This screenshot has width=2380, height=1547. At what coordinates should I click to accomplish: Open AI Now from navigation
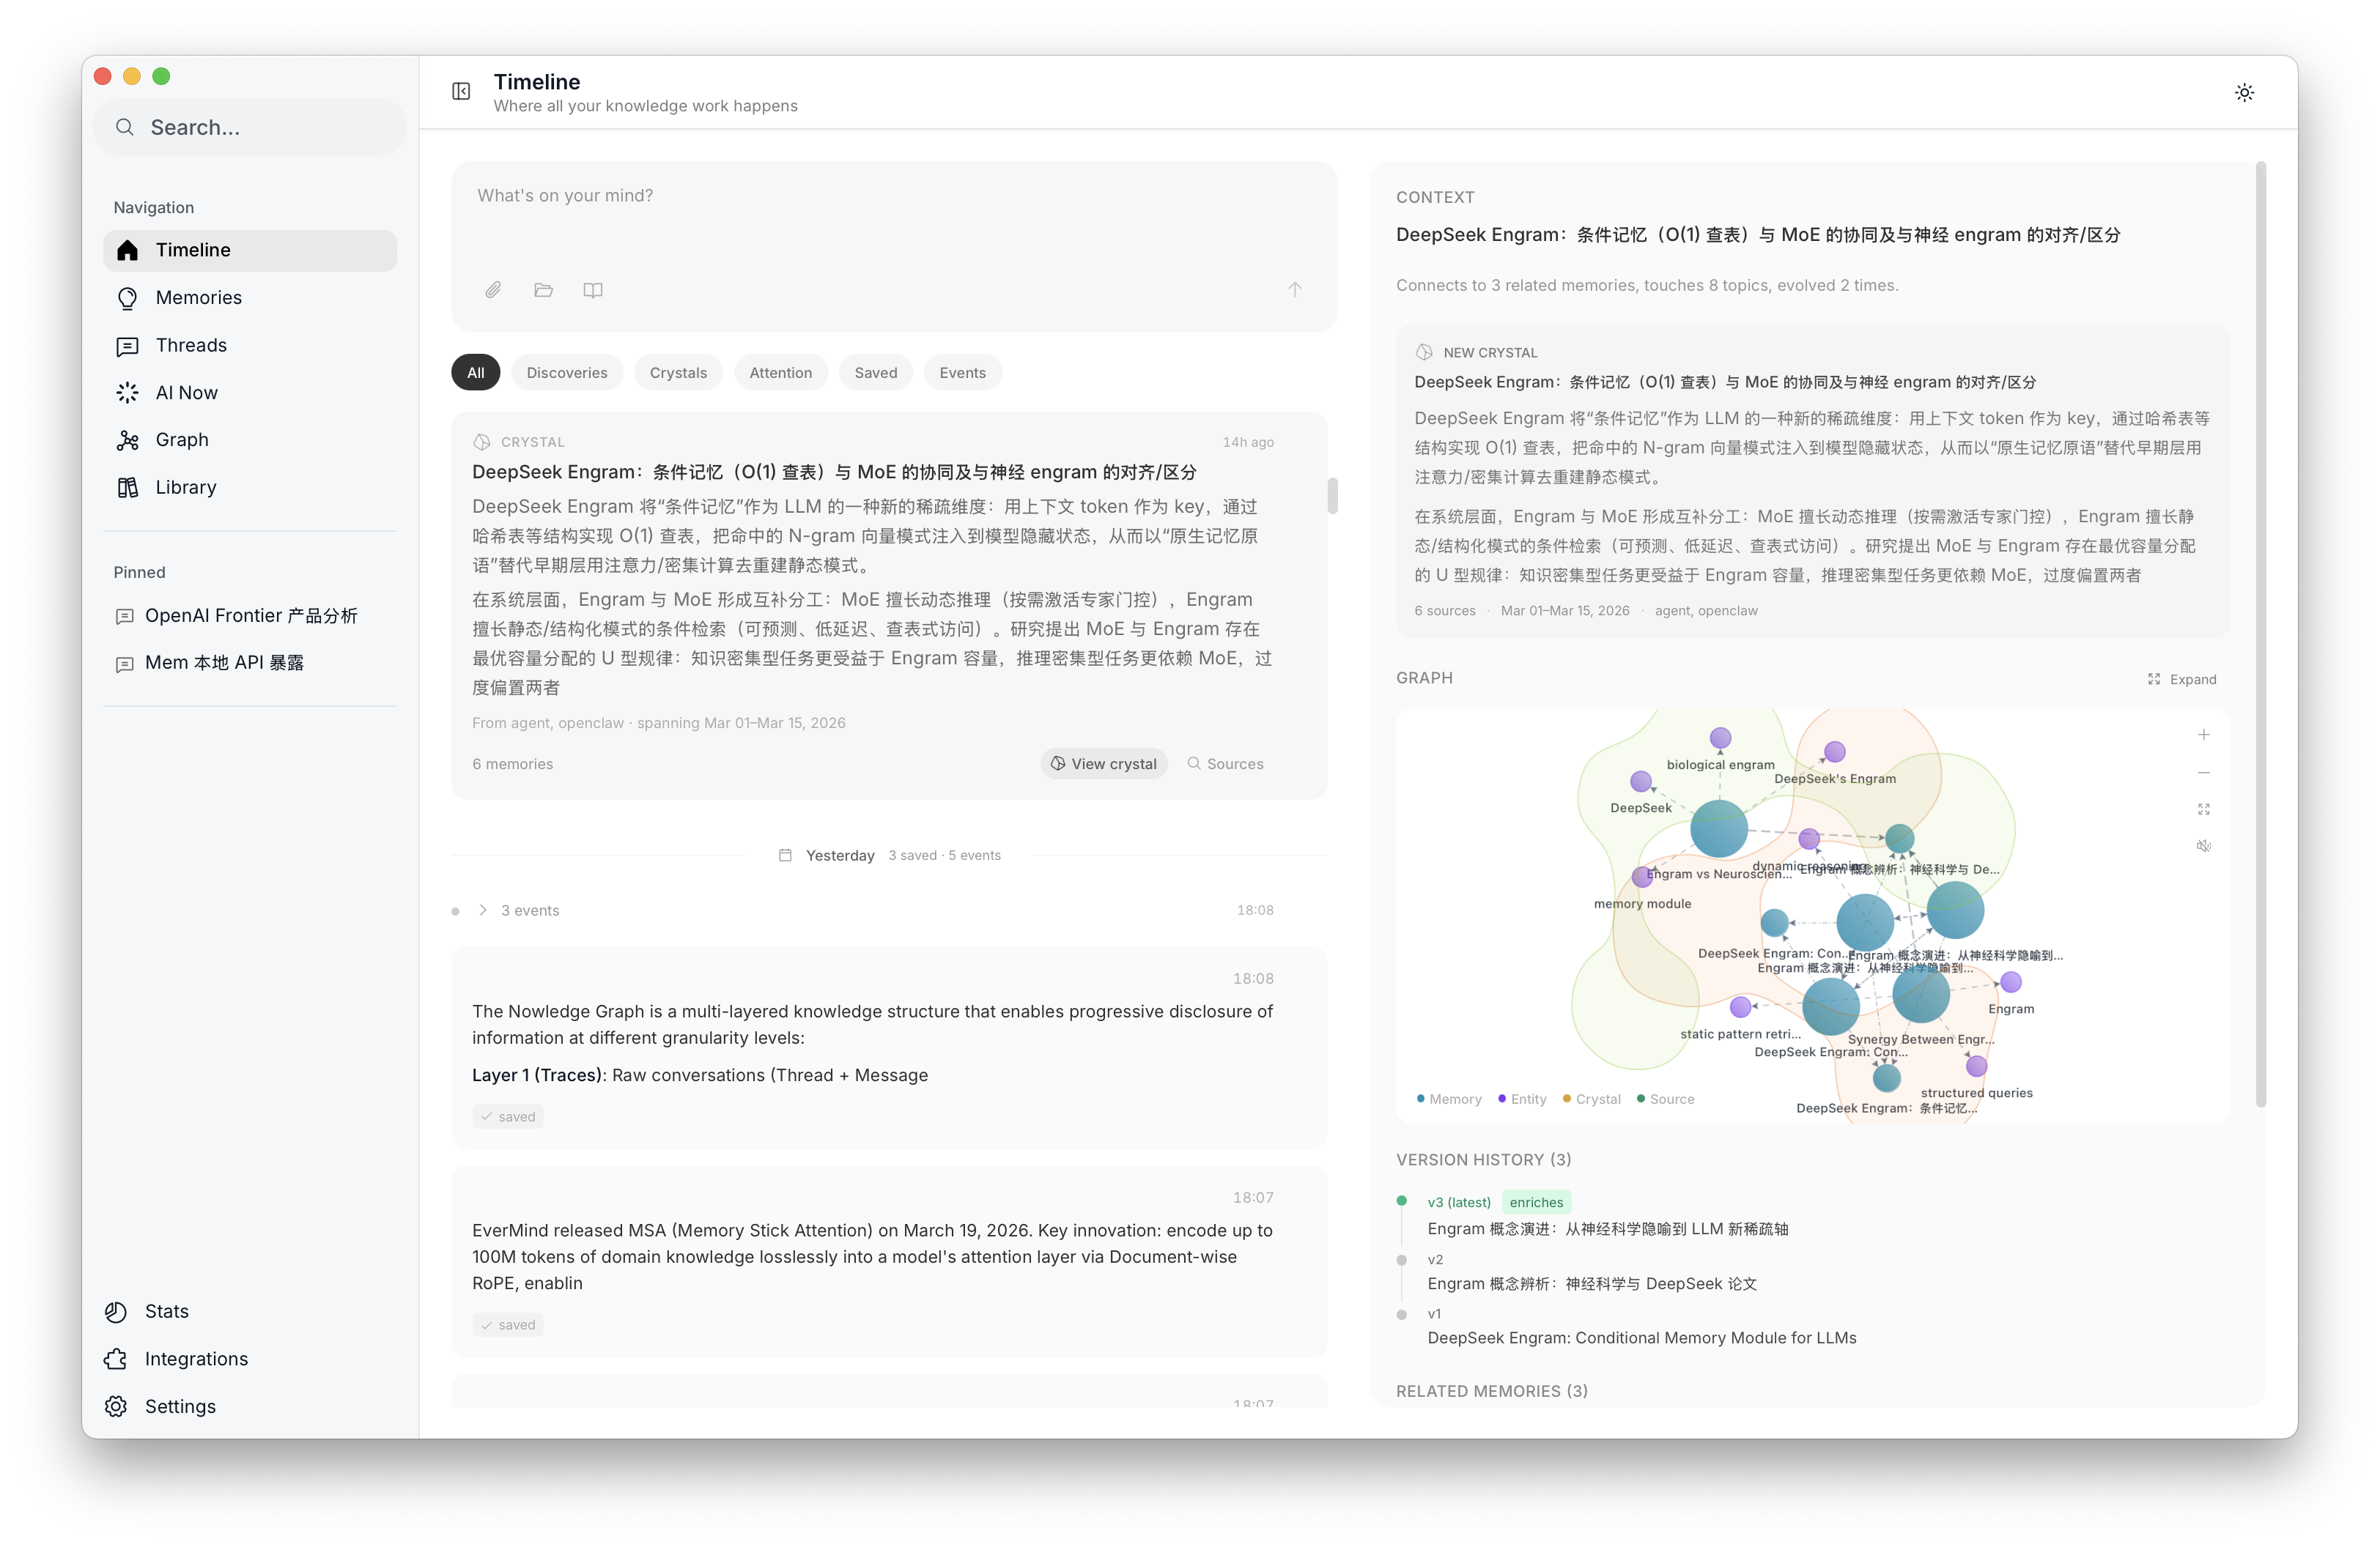tap(186, 393)
